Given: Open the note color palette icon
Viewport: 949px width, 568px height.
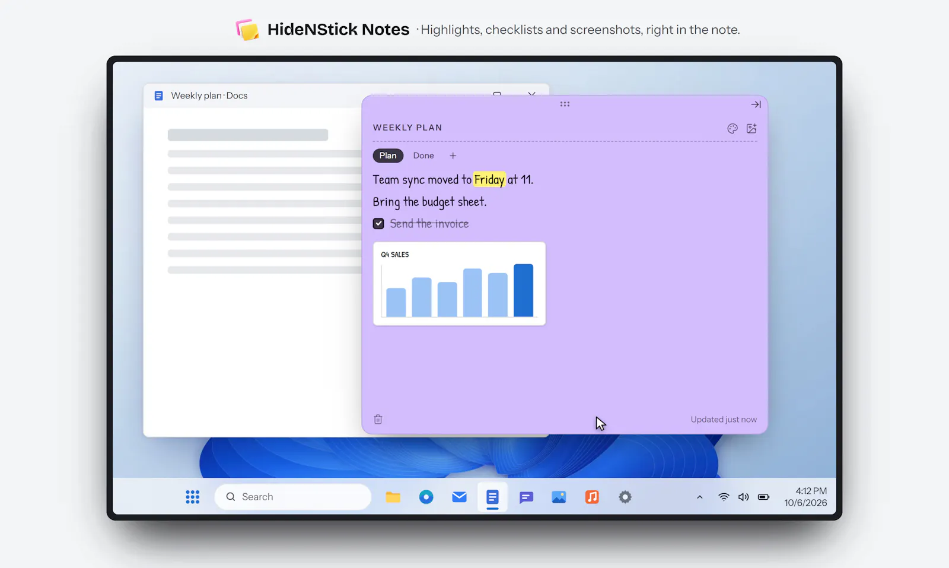Looking at the screenshot, I should (733, 128).
